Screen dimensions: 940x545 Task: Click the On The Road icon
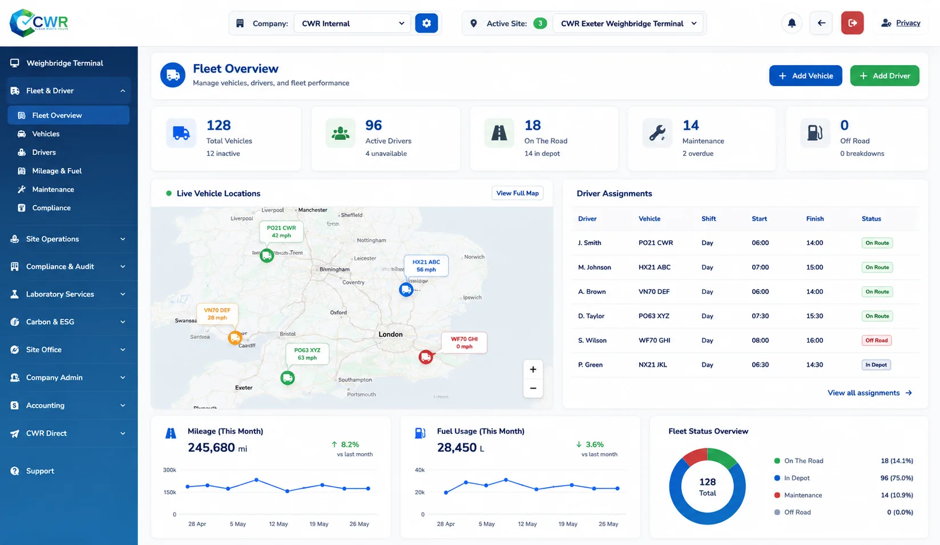point(499,133)
